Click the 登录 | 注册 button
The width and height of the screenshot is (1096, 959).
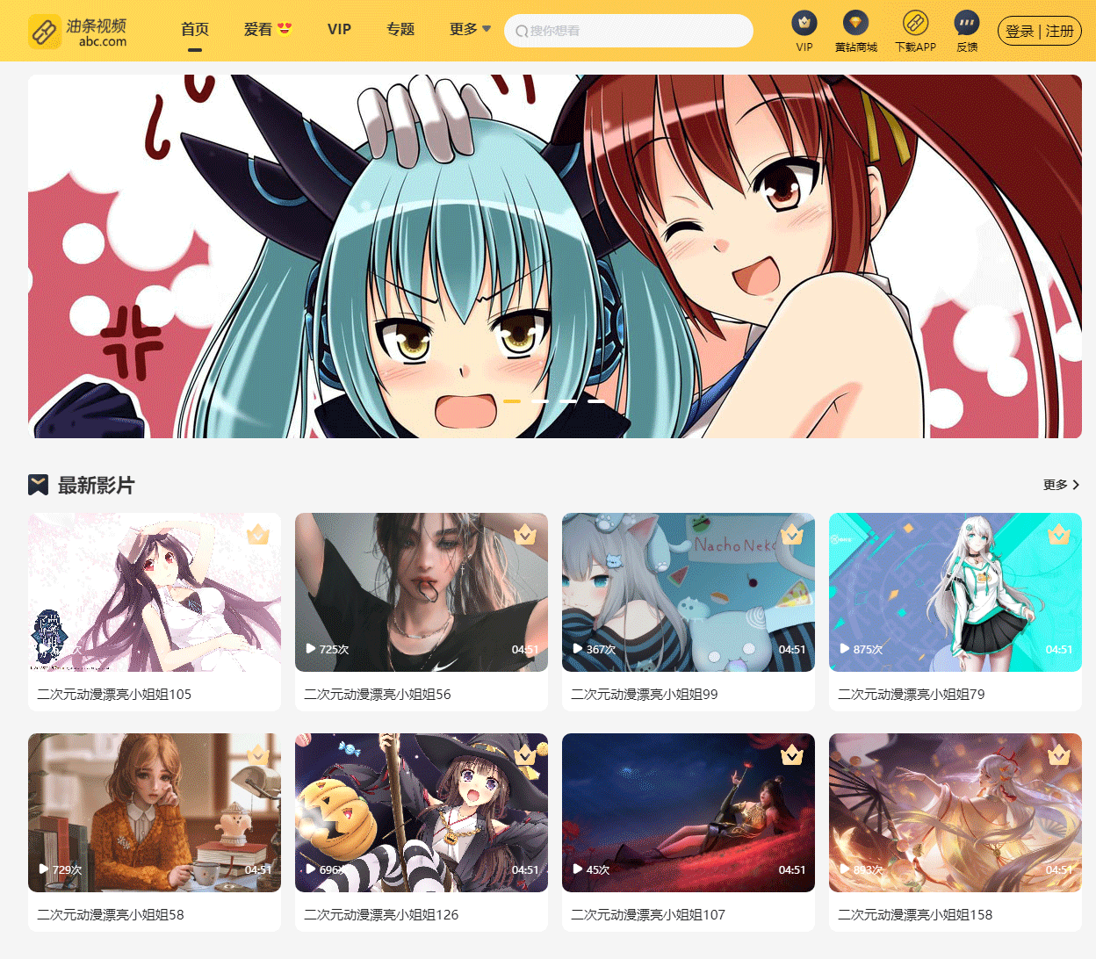click(x=1039, y=31)
